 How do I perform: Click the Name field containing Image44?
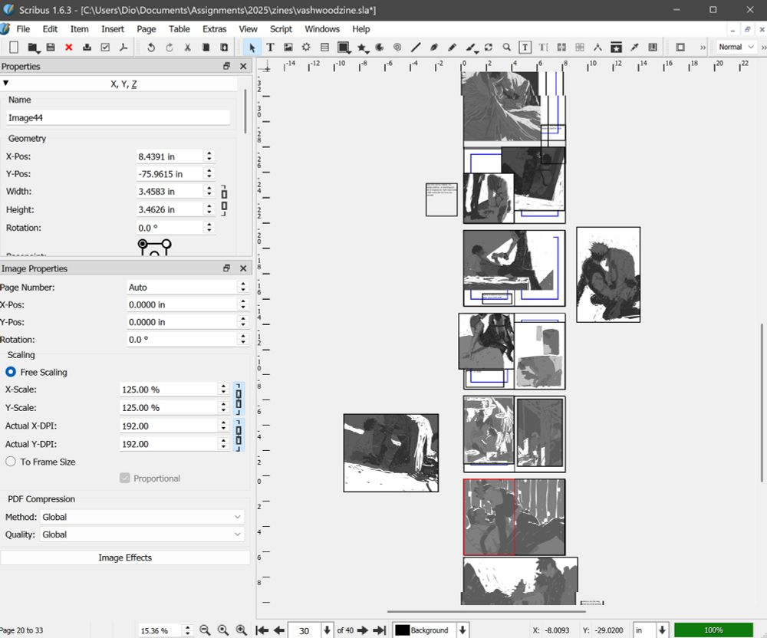click(x=118, y=118)
